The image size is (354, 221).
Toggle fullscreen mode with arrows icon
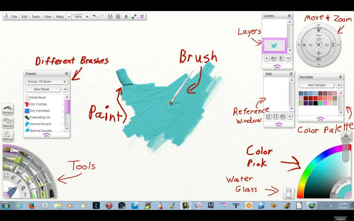(x=134, y=17)
